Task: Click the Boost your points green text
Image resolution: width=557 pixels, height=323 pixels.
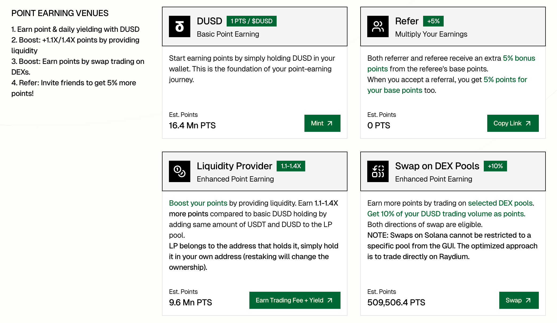Action: point(198,203)
